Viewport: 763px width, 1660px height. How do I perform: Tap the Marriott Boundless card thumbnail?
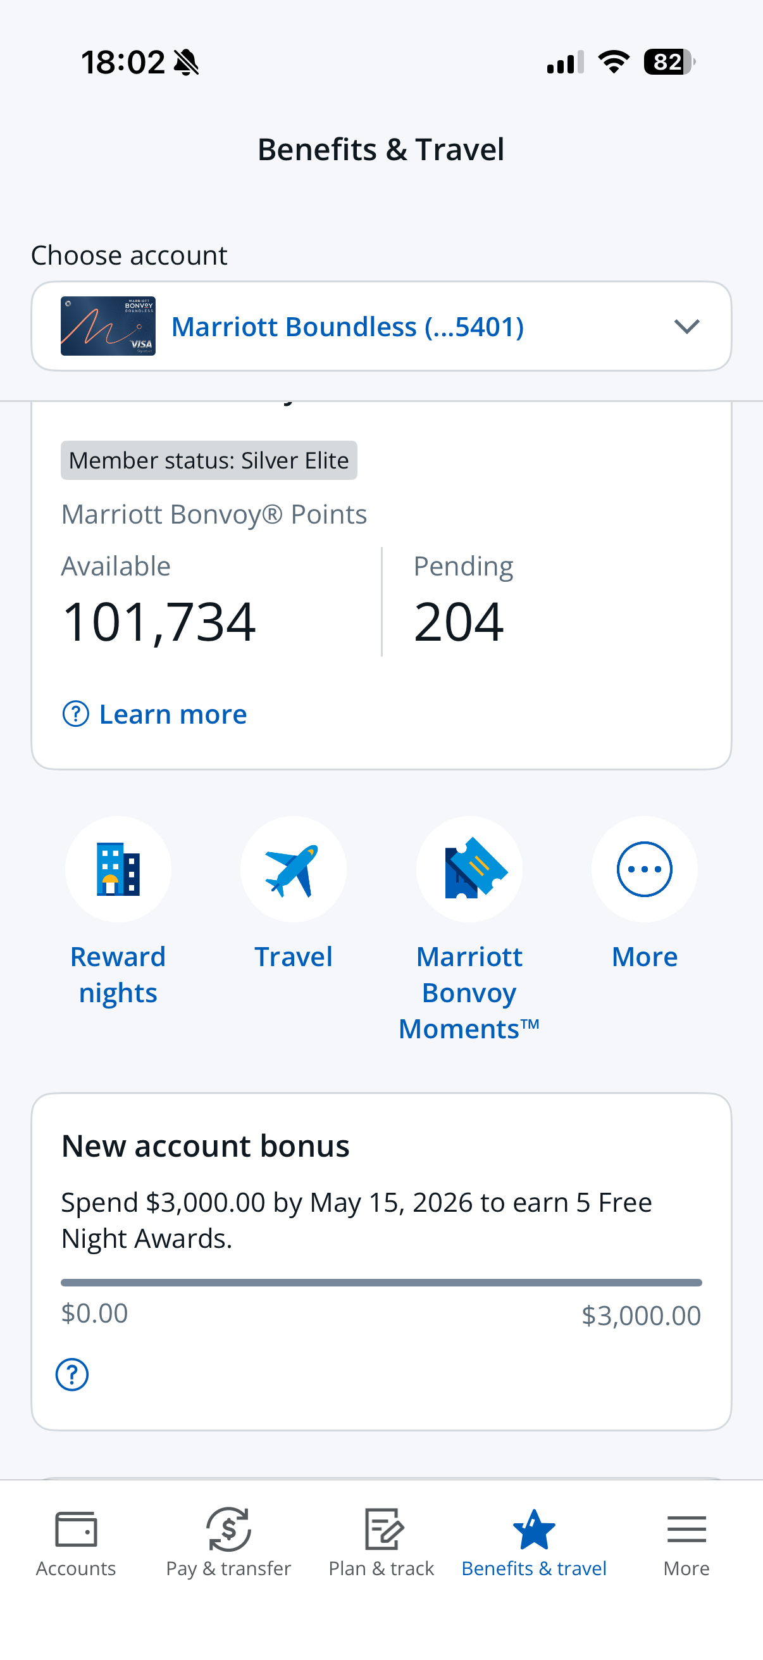[x=108, y=326]
